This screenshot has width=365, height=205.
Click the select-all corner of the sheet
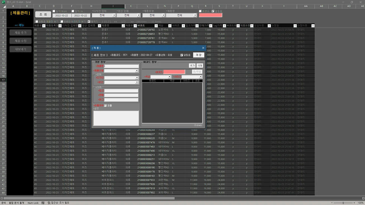pyautogui.click(x=3, y=6)
